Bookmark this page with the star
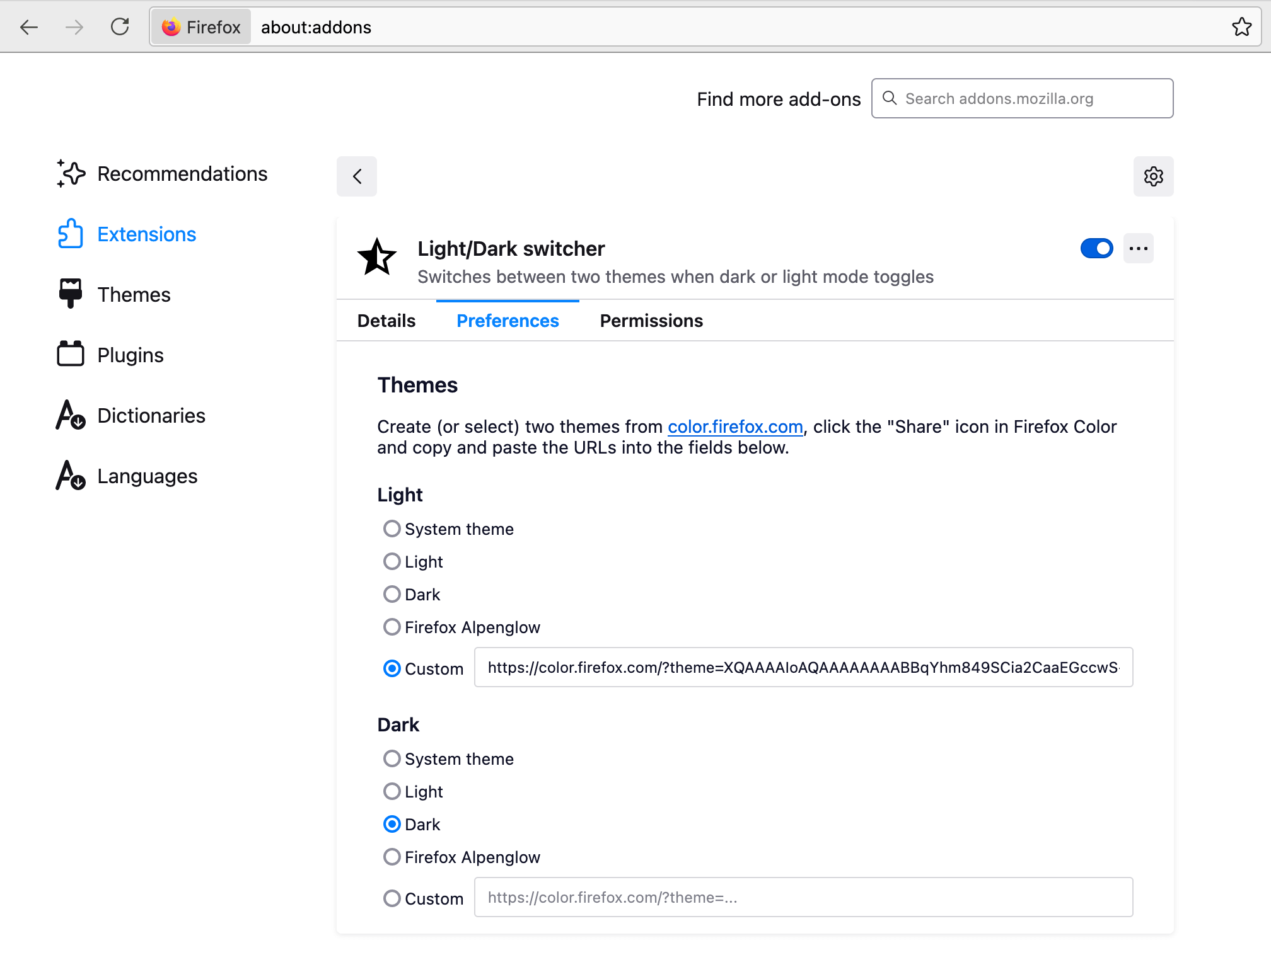The image size is (1271, 955). (x=1241, y=26)
